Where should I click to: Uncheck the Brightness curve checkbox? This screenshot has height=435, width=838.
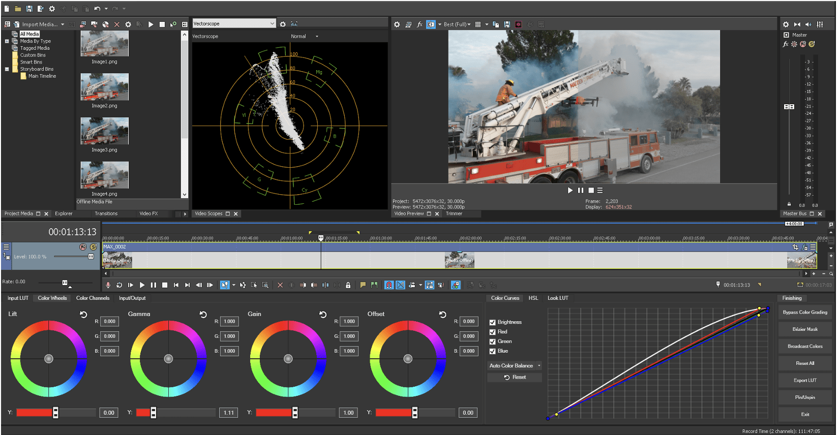[x=492, y=322]
